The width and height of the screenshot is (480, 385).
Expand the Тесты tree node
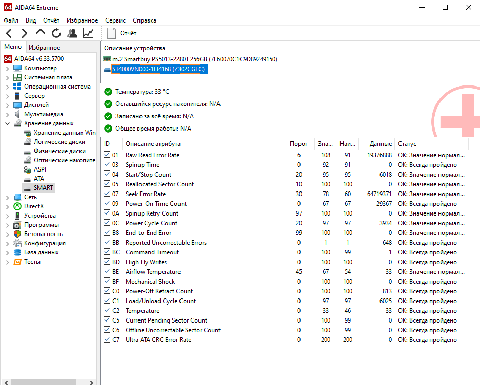[7, 262]
